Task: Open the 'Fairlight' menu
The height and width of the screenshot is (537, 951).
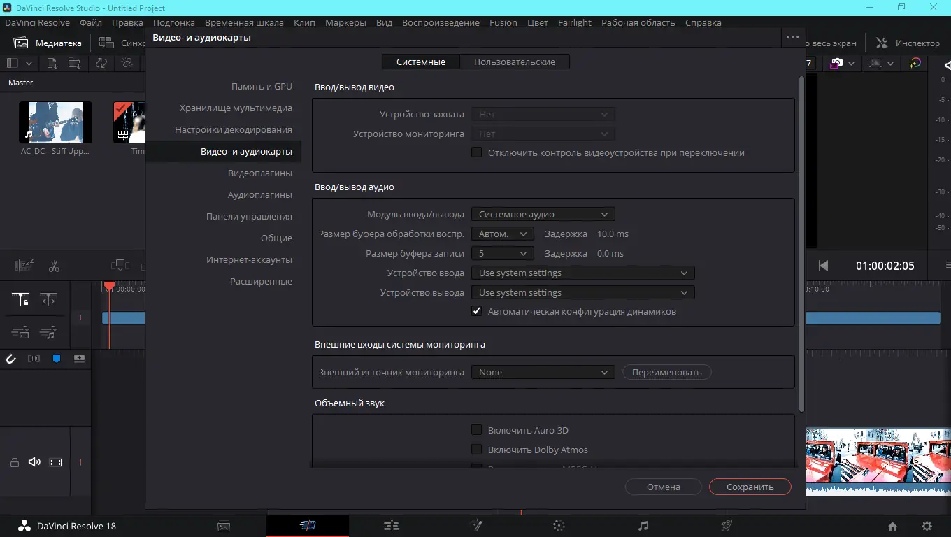Action: click(575, 22)
